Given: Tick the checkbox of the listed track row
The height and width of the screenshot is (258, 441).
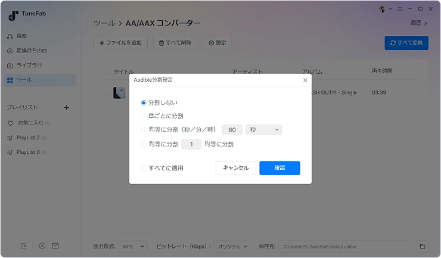Looking at the screenshot, I should pyautogui.click(x=107, y=93).
